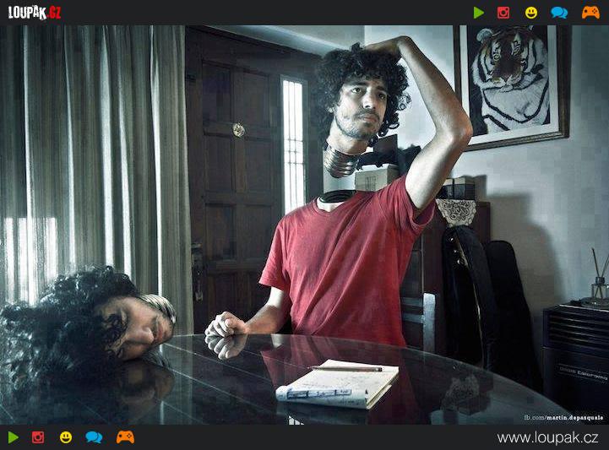609x450 pixels.
Task: Open the blue chat bubbles icon at bottom
Action: pos(94,437)
